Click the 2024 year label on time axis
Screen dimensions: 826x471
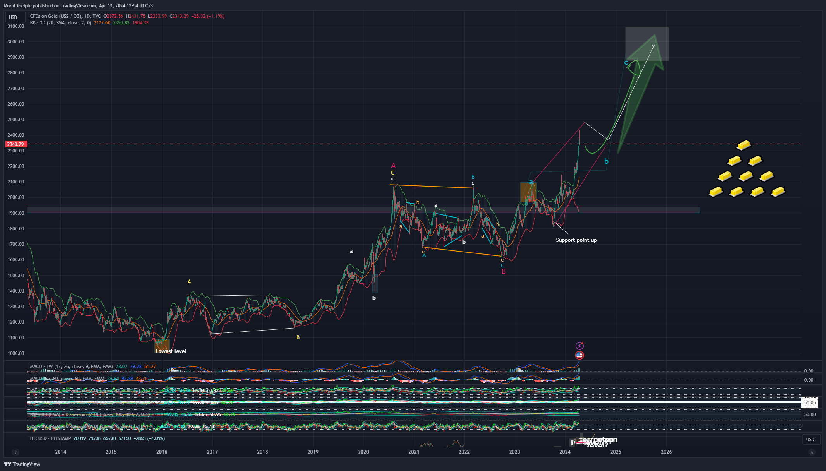tap(565, 452)
